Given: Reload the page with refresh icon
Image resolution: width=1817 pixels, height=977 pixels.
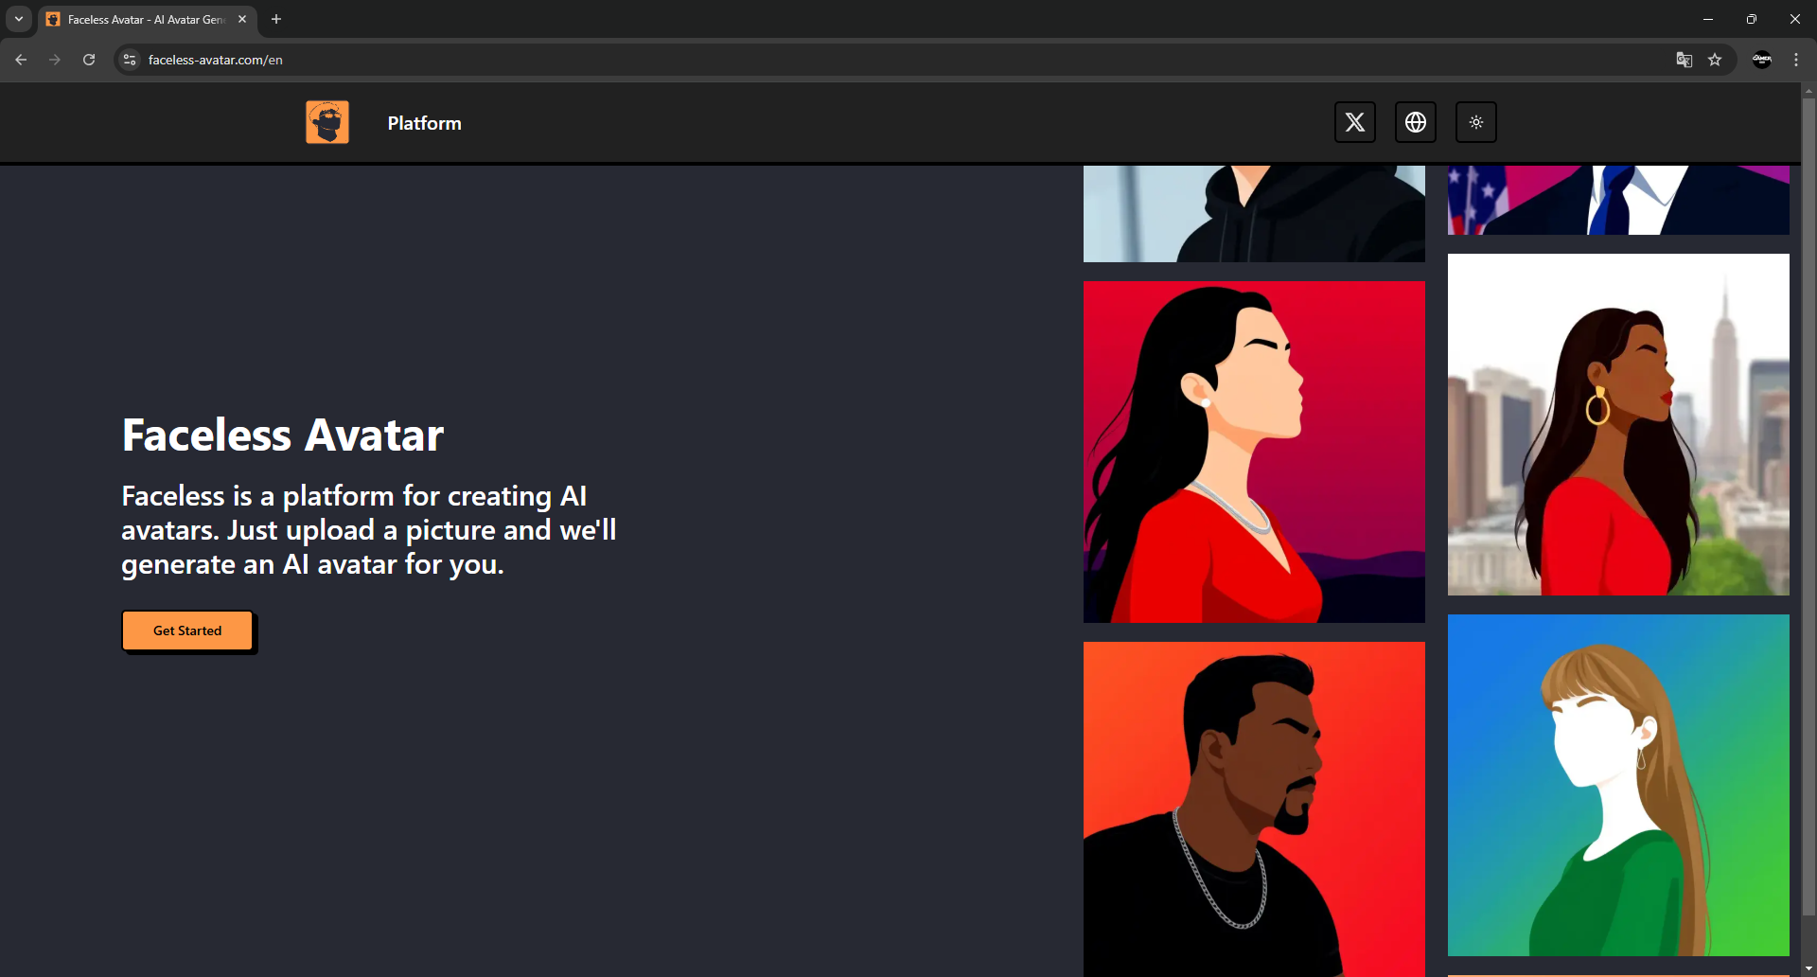Looking at the screenshot, I should point(89,60).
